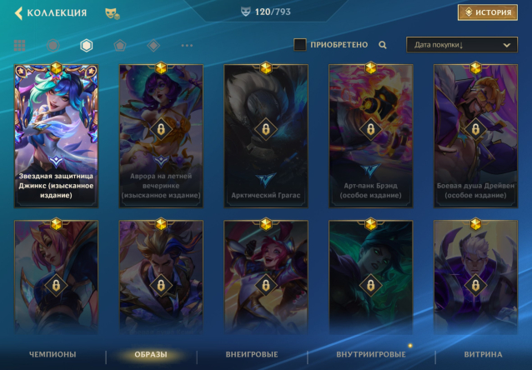Show more filters via three dots
This screenshot has height=370, width=532.
coord(187,45)
